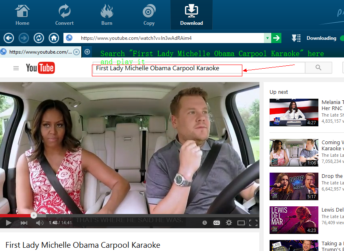Enter full screen mode
Viewport: 344px width, 251px height.
click(x=253, y=223)
